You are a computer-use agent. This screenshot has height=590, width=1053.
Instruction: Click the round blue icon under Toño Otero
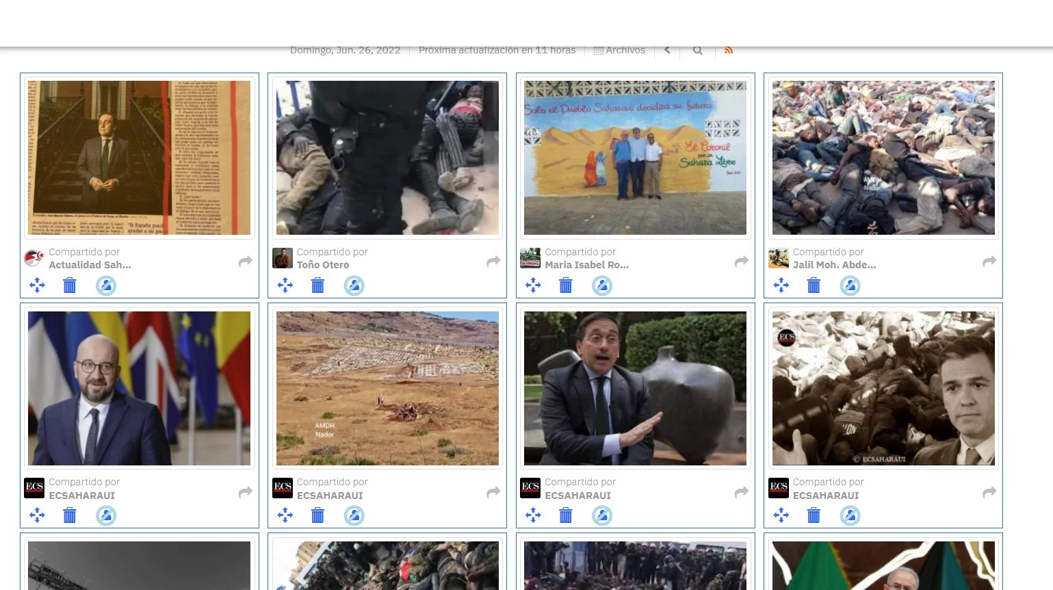coord(354,285)
